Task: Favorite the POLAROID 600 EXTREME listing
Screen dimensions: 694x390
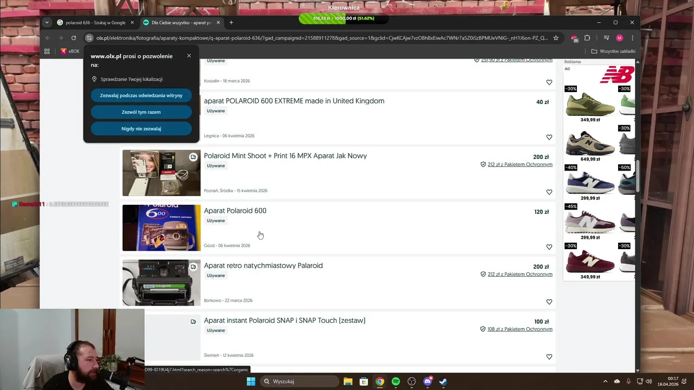Action: coord(549,137)
